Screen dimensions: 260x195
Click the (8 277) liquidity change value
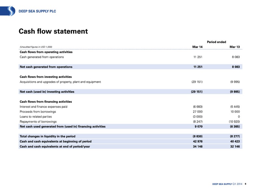pyautogui.click(x=235, y=136)
